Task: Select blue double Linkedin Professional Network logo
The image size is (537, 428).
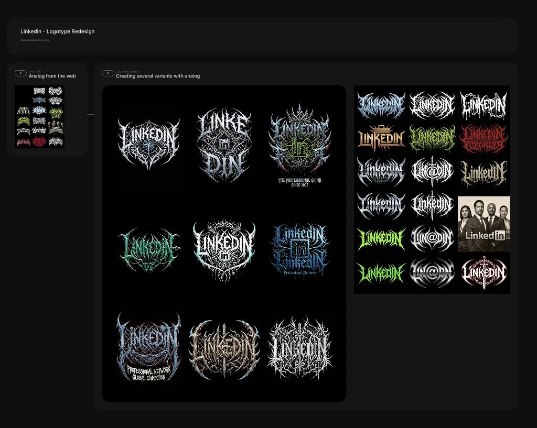Action: point(299,249)
